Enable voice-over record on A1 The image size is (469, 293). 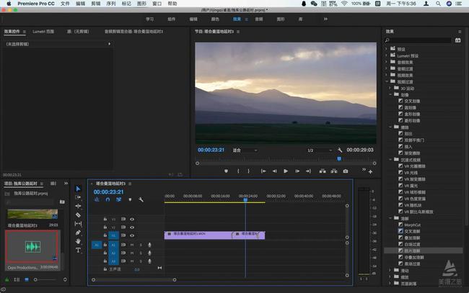pos(149,245)
